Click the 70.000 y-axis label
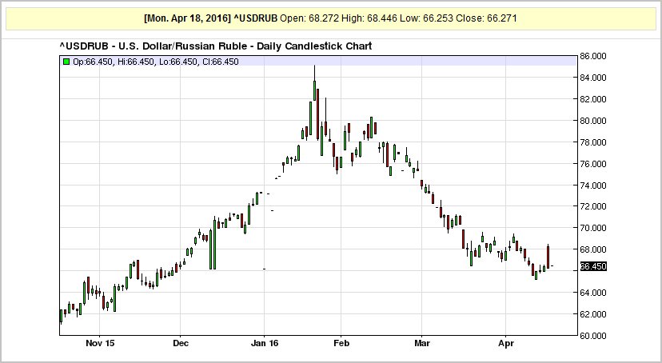 593,228
